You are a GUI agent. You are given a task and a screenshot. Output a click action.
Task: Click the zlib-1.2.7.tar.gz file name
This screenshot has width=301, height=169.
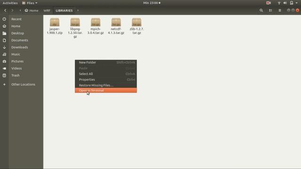coord(137,31)
